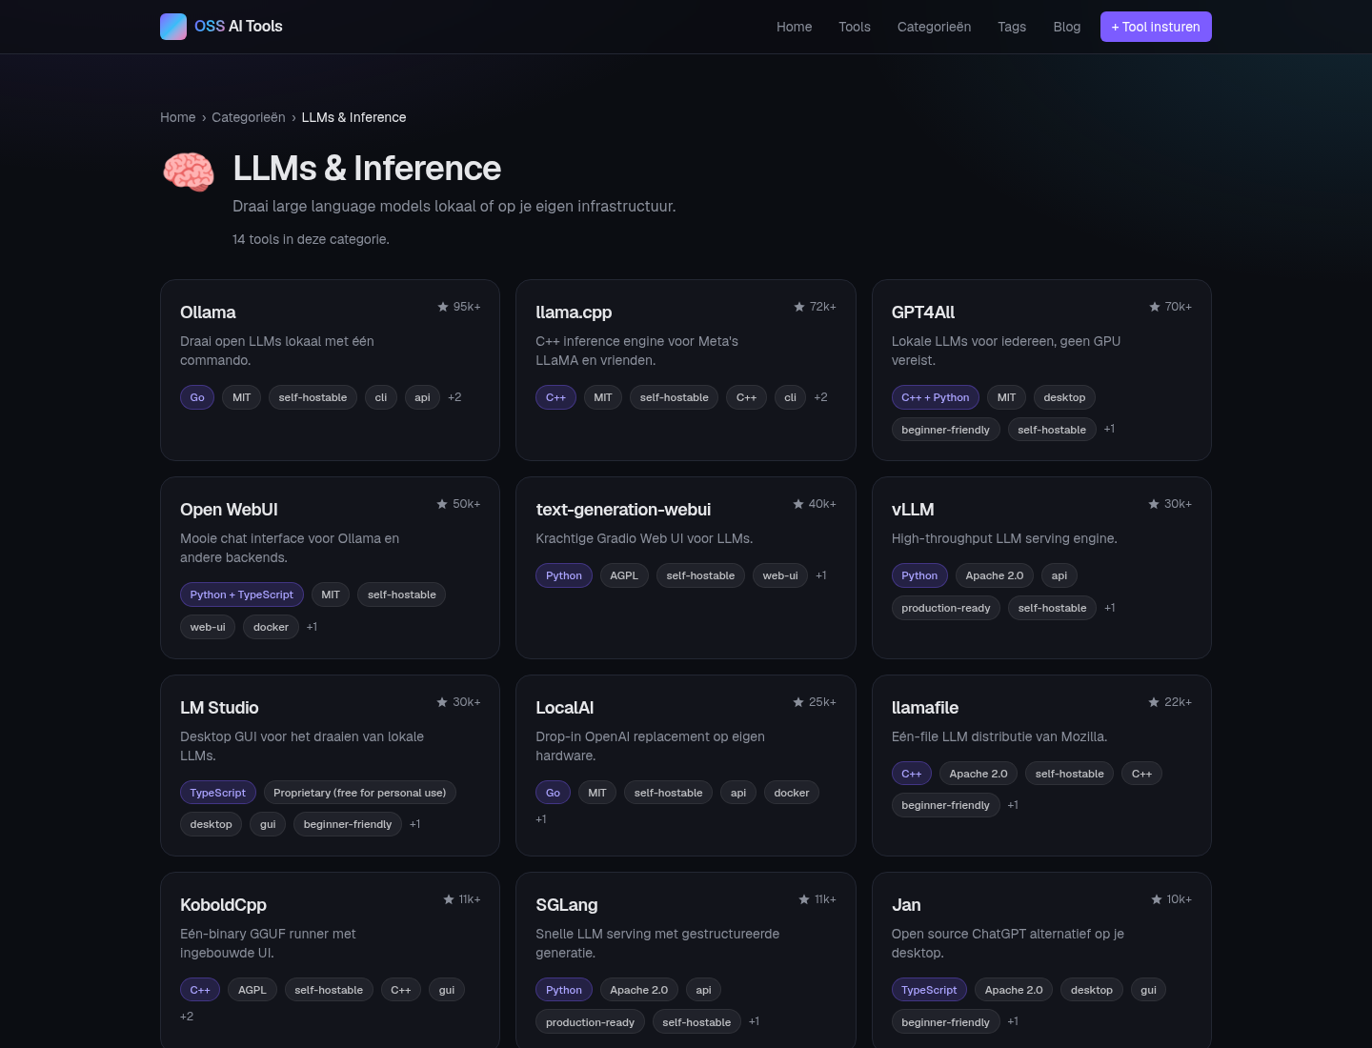Select the Apache 2.0 tag on the llamafile card

[979, 774]
